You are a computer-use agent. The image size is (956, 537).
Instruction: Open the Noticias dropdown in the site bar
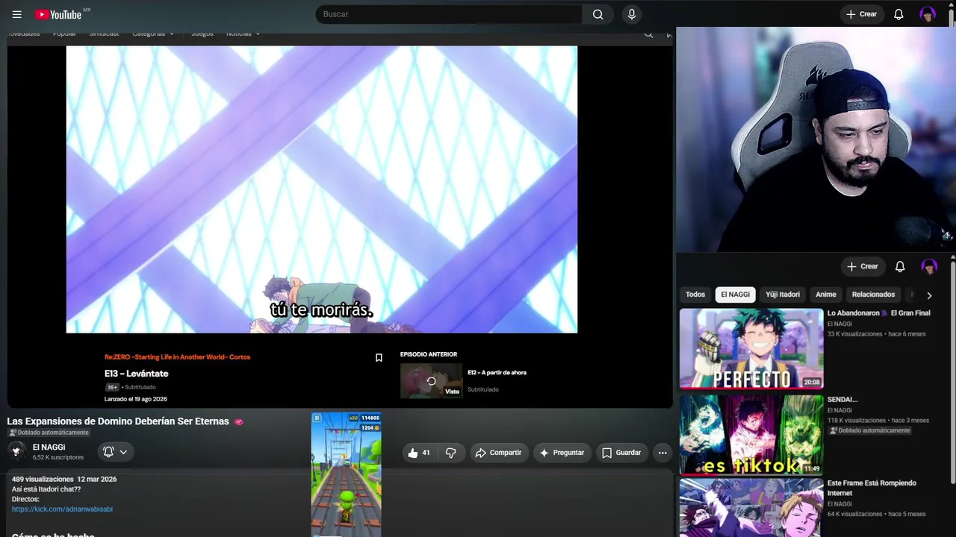click(x=243, y=34)
